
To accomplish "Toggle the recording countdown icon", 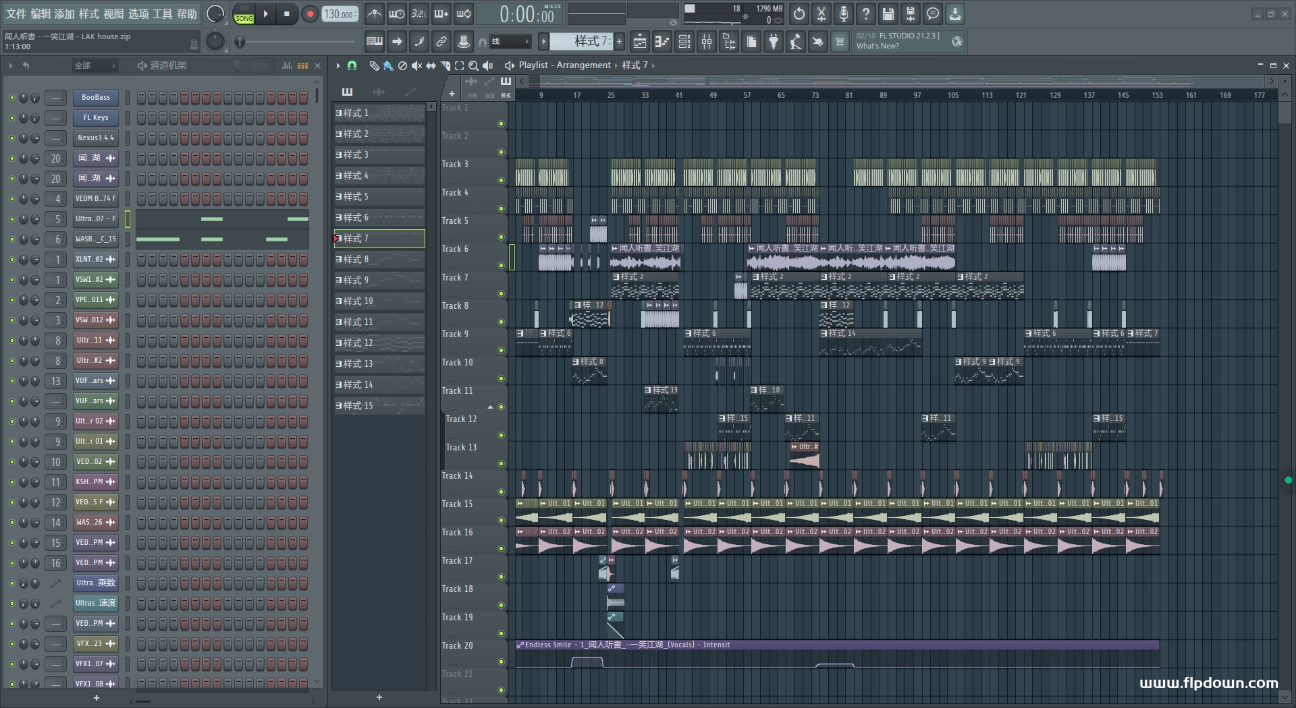I will tap(419, 13).
